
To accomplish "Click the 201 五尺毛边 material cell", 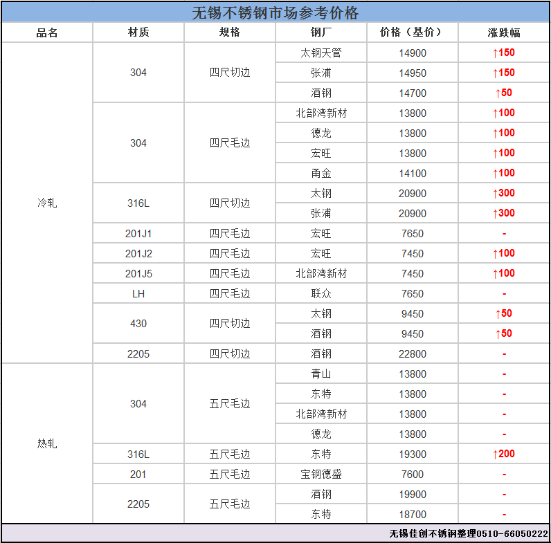I will 138,474.
